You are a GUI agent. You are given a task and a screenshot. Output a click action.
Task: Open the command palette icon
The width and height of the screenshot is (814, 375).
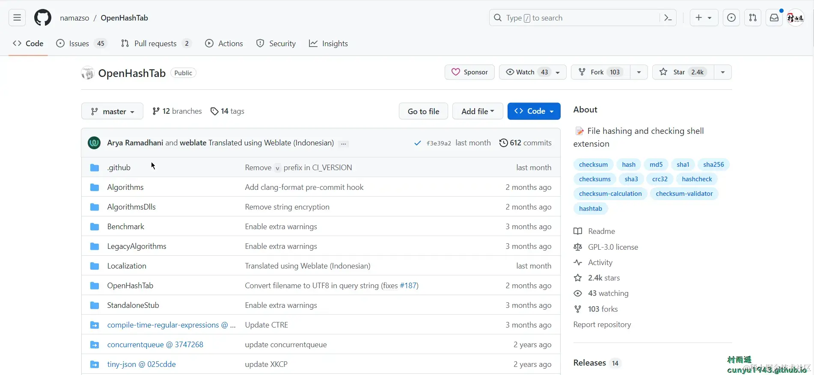[x=668, y=18]
